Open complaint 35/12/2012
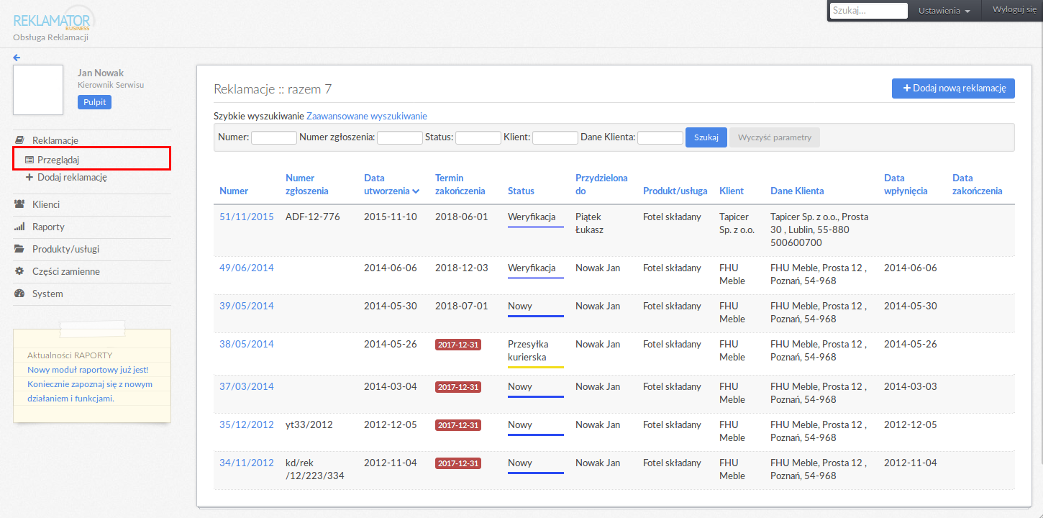 point(247,424)
